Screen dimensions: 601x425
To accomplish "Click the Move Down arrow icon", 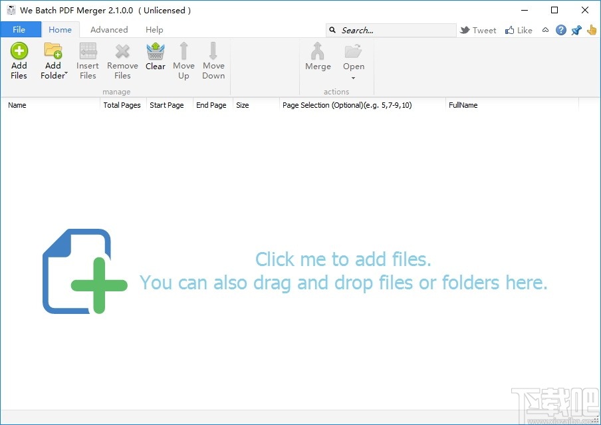I will (213, 52).
